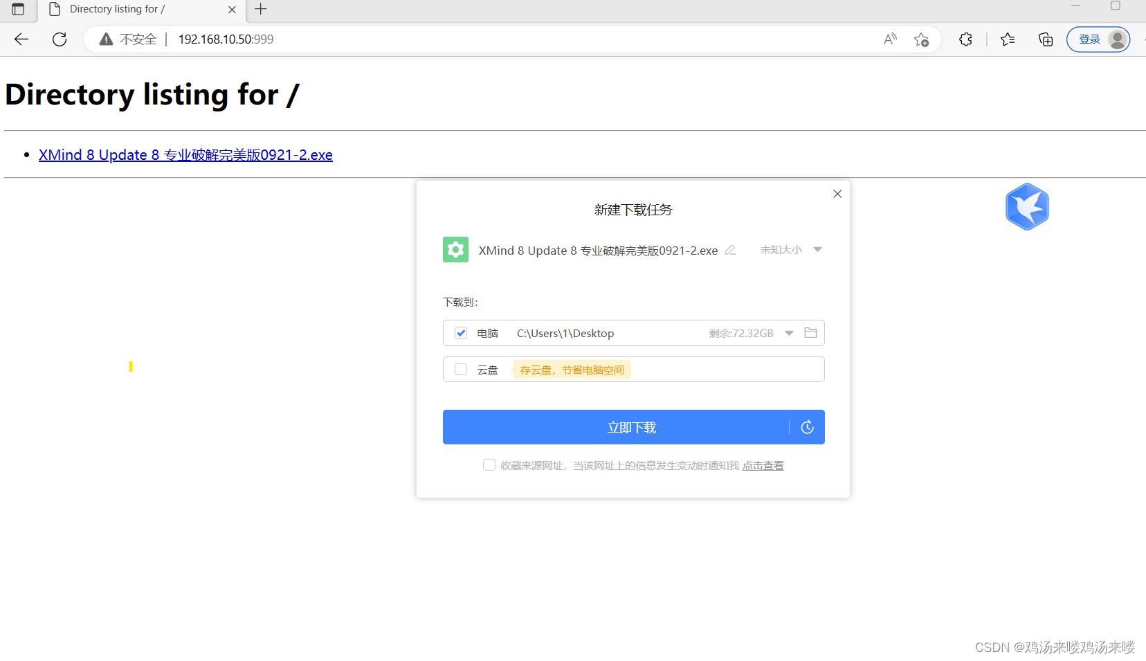This screenshot has width=1146, height=661.
Task: Click the green gear file type icon
Action: pyautogui.click(x=455, y=249)
